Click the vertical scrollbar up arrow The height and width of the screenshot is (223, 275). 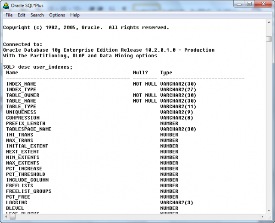[x=269, y=22]
